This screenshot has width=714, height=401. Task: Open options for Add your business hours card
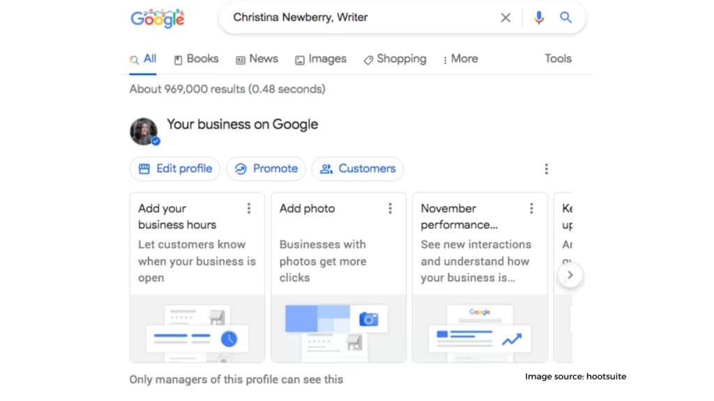(249, 209)
